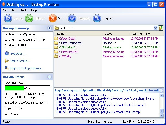The image size is (166, 125).
Task: Click the State column header
Action: coord(115,34)
